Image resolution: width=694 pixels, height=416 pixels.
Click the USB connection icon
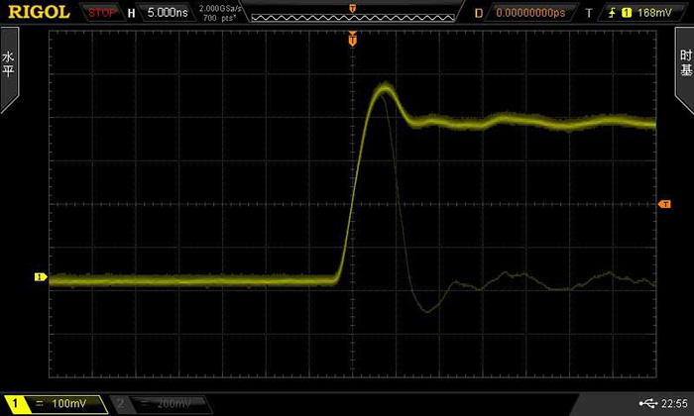tap(647, 403)
